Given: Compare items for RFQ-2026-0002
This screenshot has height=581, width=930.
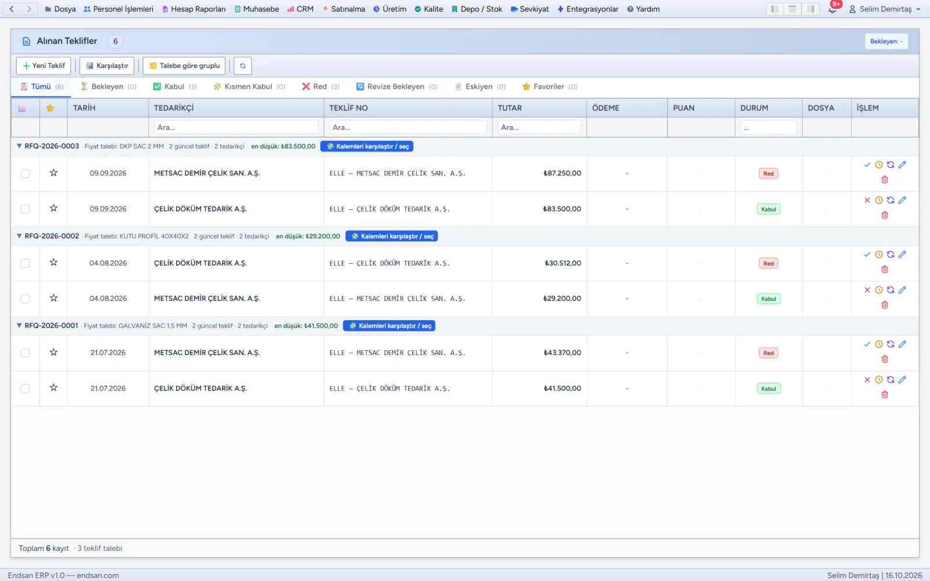Looking at the screenshot, I should (392, 236).
